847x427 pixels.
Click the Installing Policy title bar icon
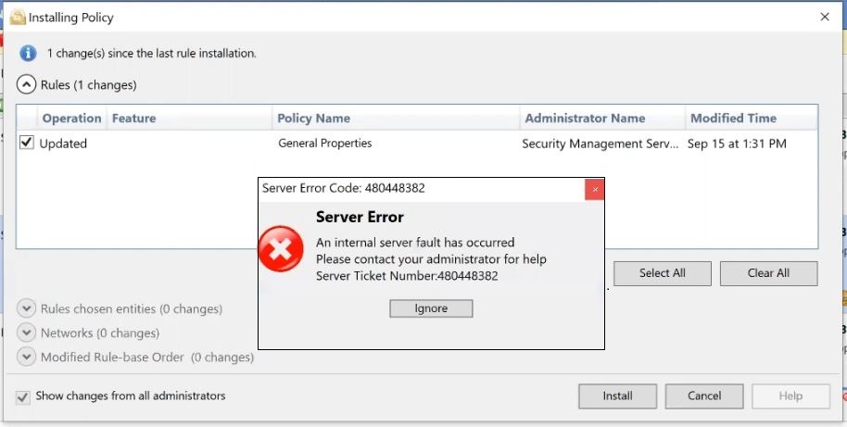coord(18,18)
